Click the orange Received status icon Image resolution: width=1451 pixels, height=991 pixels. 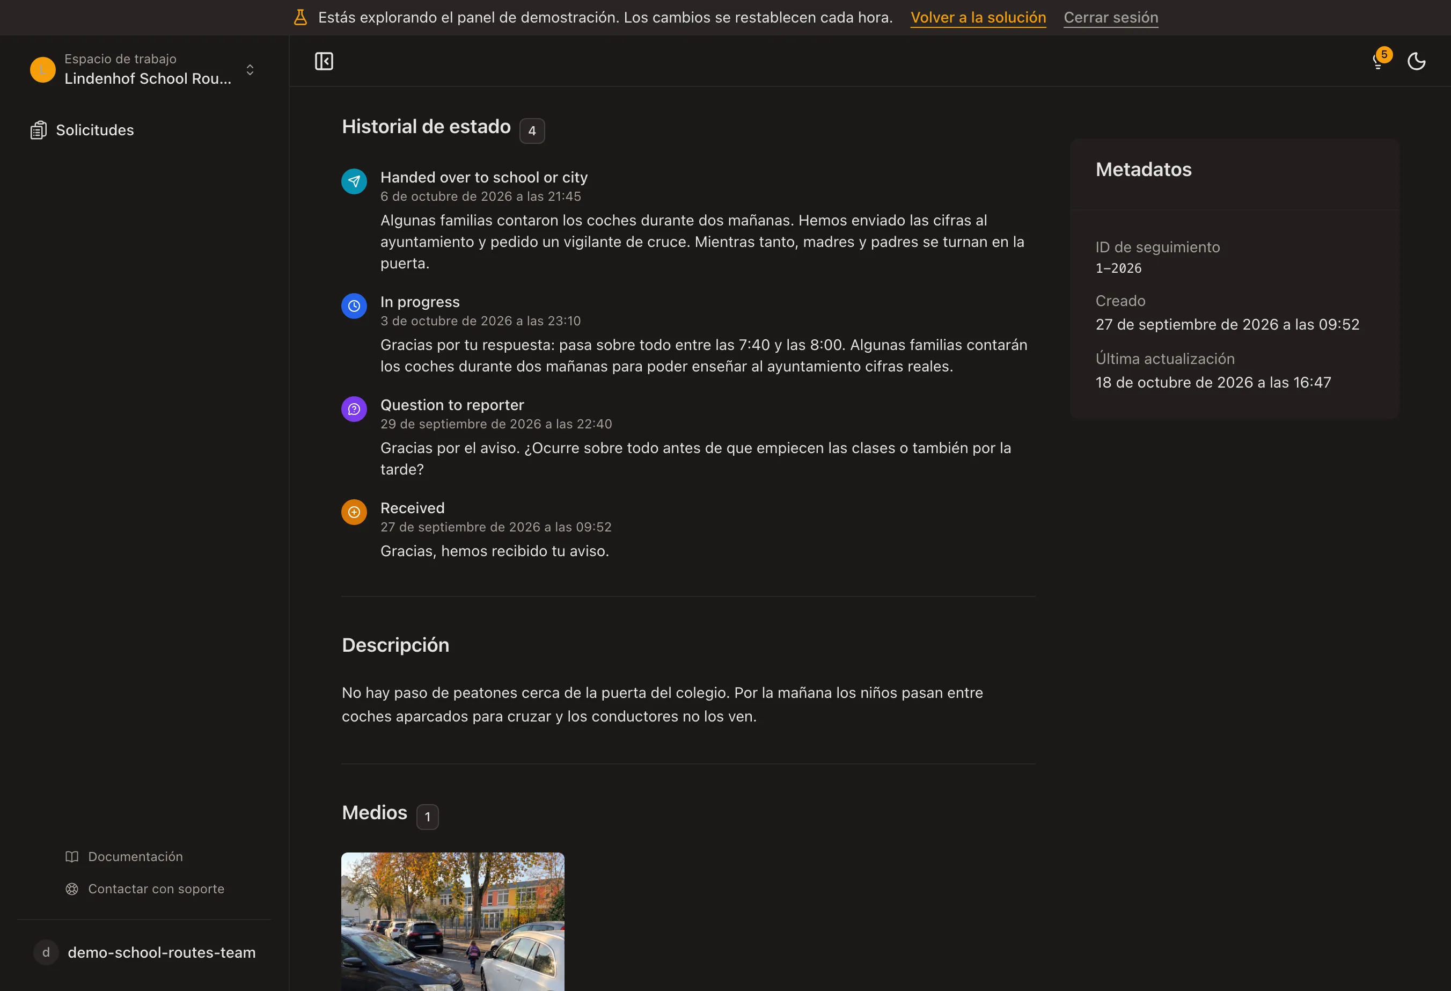pyautogui.click(x=354, y=512)
